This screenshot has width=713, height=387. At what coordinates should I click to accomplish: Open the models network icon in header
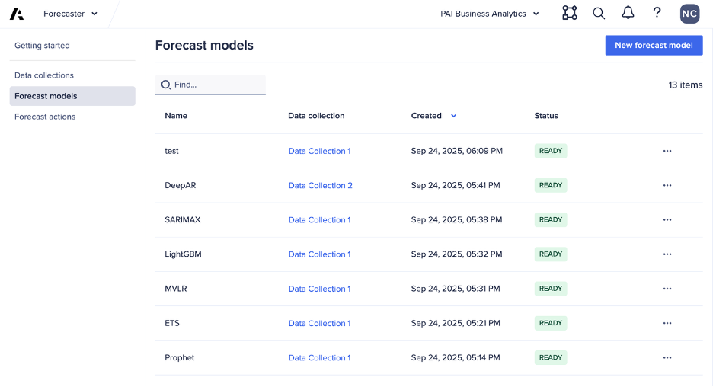pyautogui.click(x=570, y=13)
